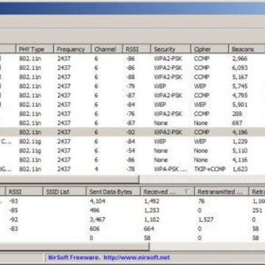The width and height of the screenshot is (265, 265).
Task: Click the 697 beacons cell
Action: click(237, 123)
